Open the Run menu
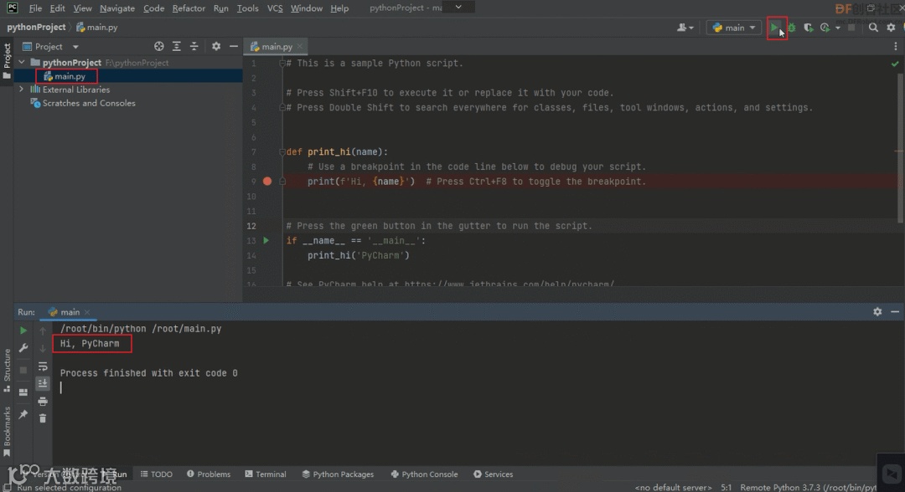 [220, 8]
